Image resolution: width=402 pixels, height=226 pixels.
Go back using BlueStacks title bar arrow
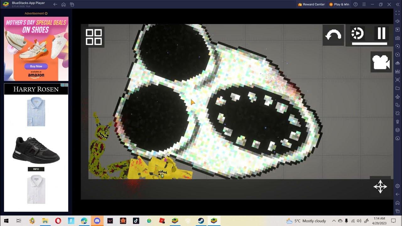tap(55, 4)
